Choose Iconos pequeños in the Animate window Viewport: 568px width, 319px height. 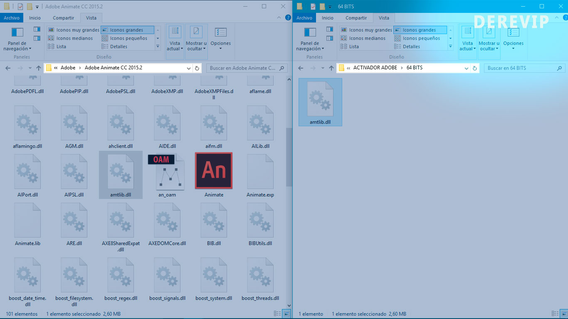tap(124, 38)
